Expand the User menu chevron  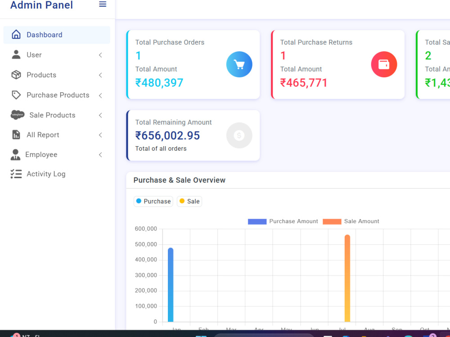100,55
